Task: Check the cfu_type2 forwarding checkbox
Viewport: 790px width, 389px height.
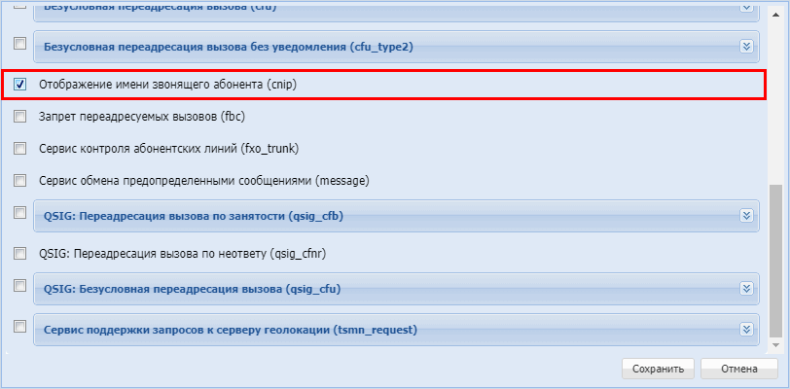Action: (19, 44)
